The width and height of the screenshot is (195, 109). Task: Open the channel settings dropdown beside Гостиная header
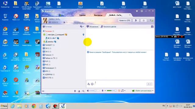82,27
